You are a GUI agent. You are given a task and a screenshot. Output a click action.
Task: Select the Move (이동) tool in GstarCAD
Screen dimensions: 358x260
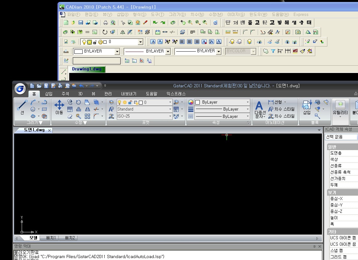[59, 107]
